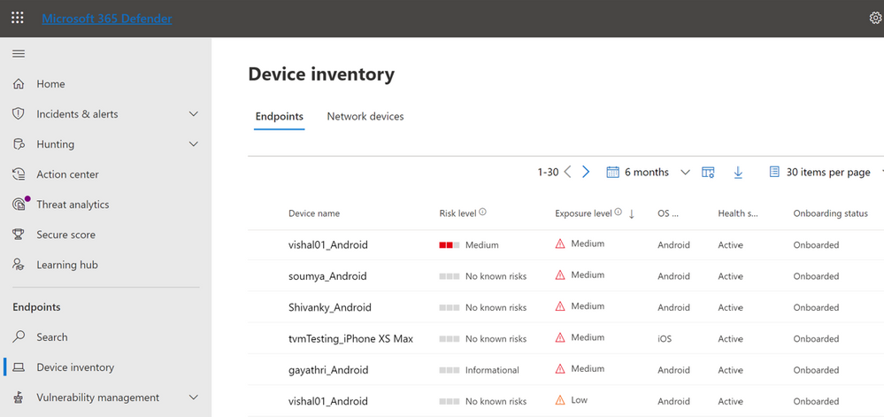This screenshot has height=417, width=884.
Task: Click Microsoft 365 Defender title link
Action: click(107, 19)
